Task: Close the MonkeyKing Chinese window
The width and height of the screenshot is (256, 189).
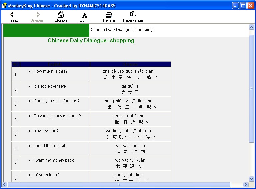Action: [251, 6]
